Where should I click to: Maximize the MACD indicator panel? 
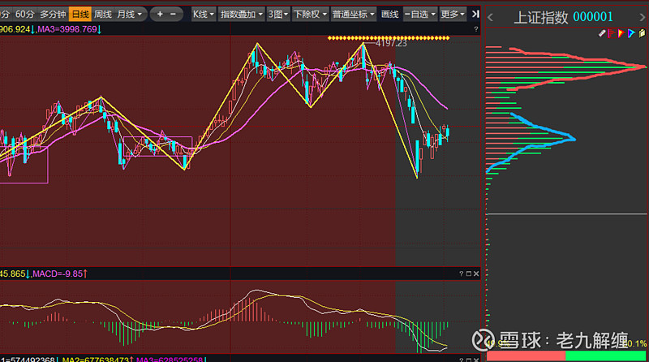point(469,274)
